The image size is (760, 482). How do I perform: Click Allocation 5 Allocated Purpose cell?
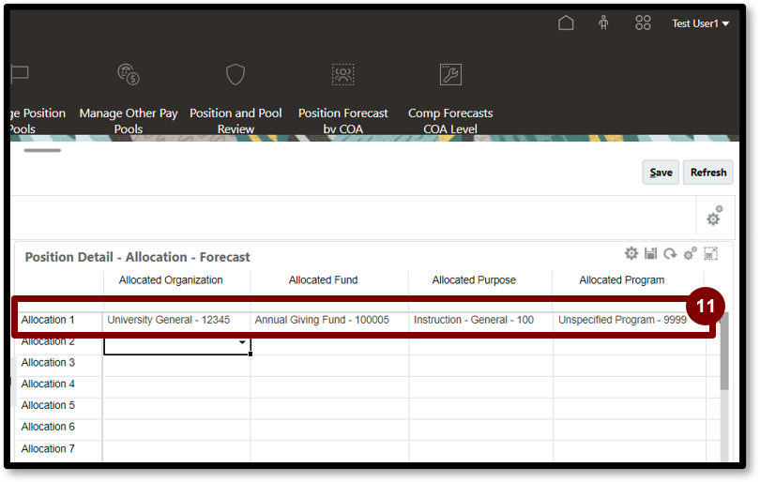pos(480,409)
